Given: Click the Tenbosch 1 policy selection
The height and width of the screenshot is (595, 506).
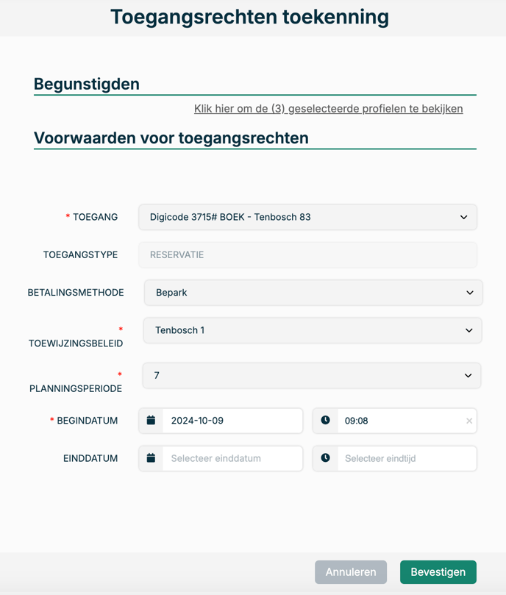Looking at the screenshot, I should click(313, 330).
